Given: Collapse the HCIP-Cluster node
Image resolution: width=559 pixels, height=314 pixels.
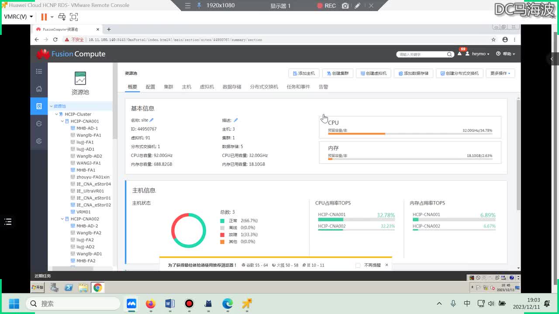Looking at the screenshot, I should [x=57, y=114].
